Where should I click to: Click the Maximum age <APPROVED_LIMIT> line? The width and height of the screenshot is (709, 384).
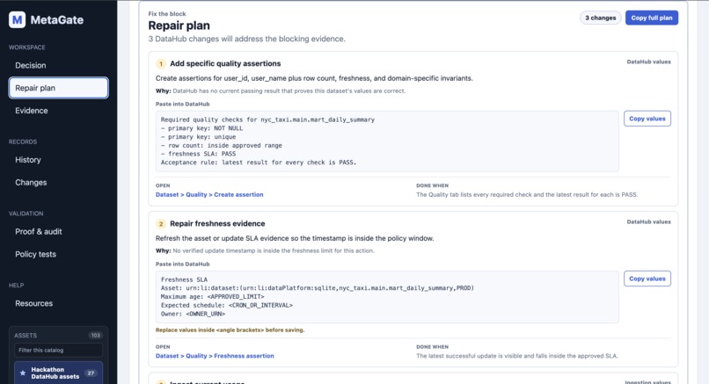(213, 297)
